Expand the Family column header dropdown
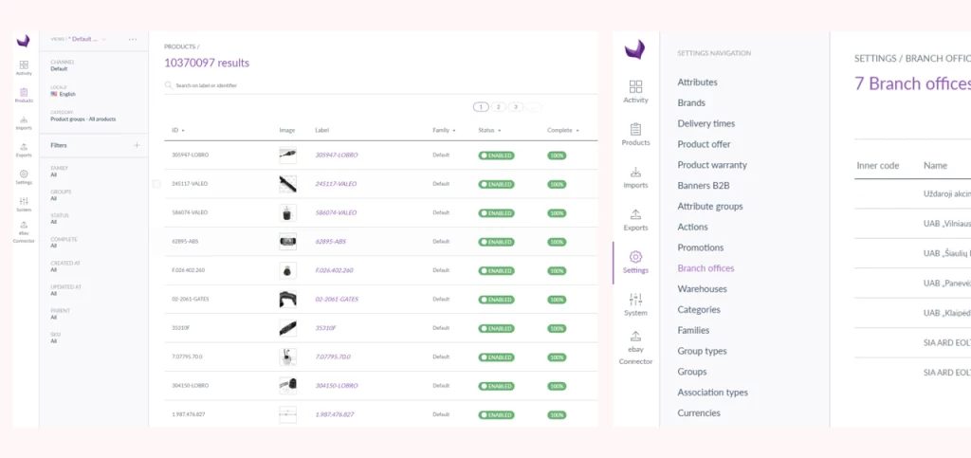The width and height of the screenshot is (971, 458). 443,130
